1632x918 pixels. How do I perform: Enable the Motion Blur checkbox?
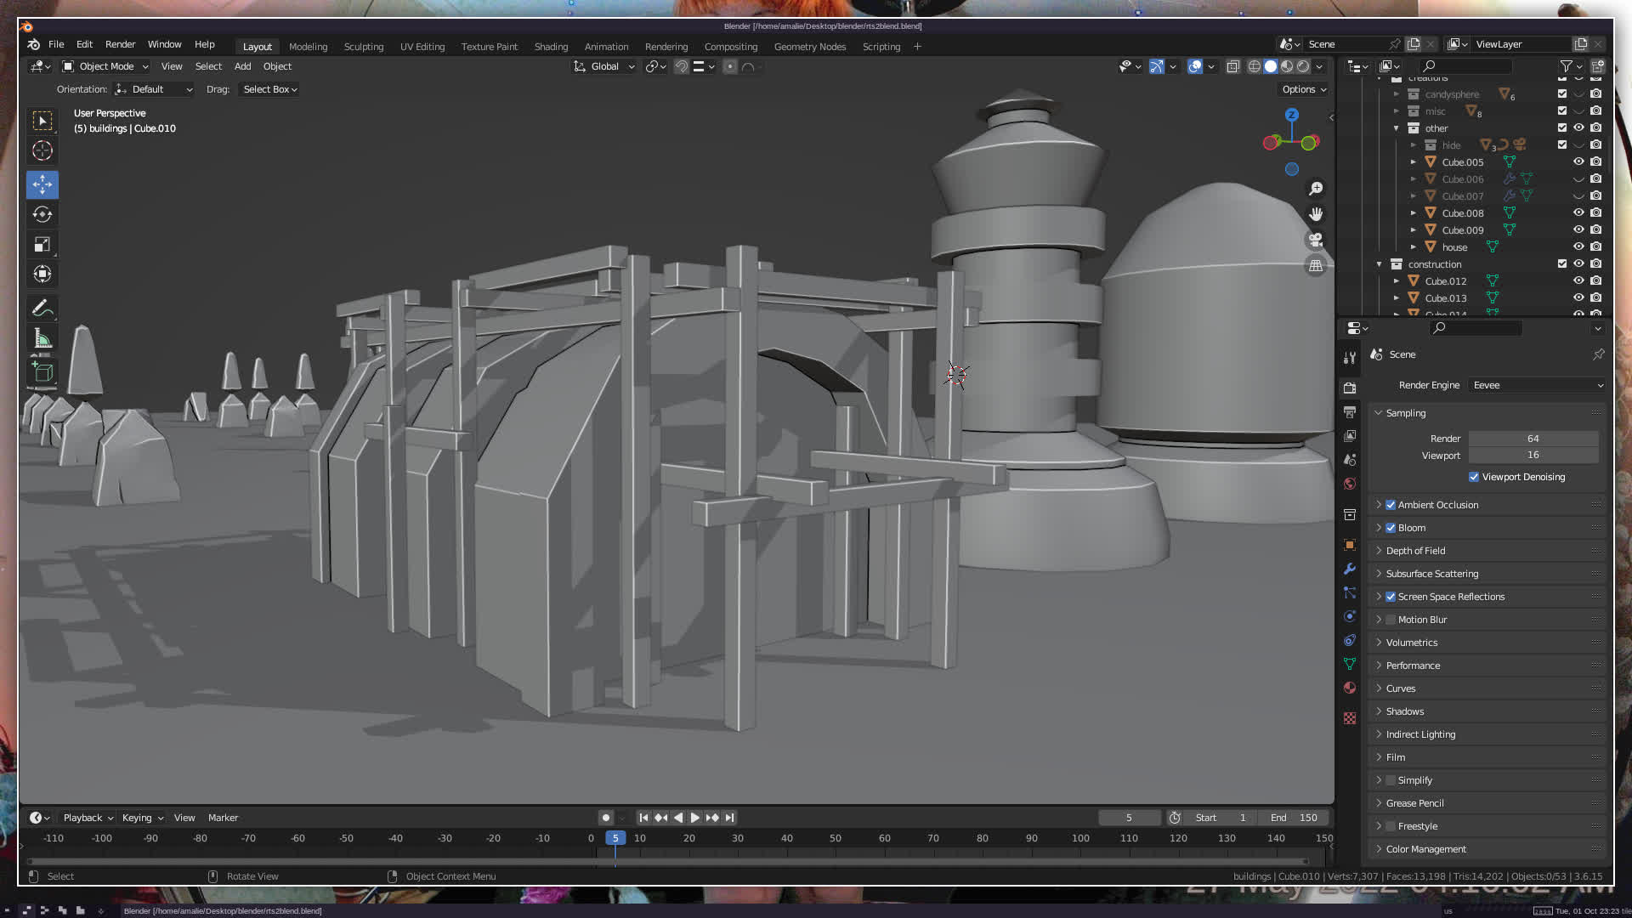[1391, 620]
